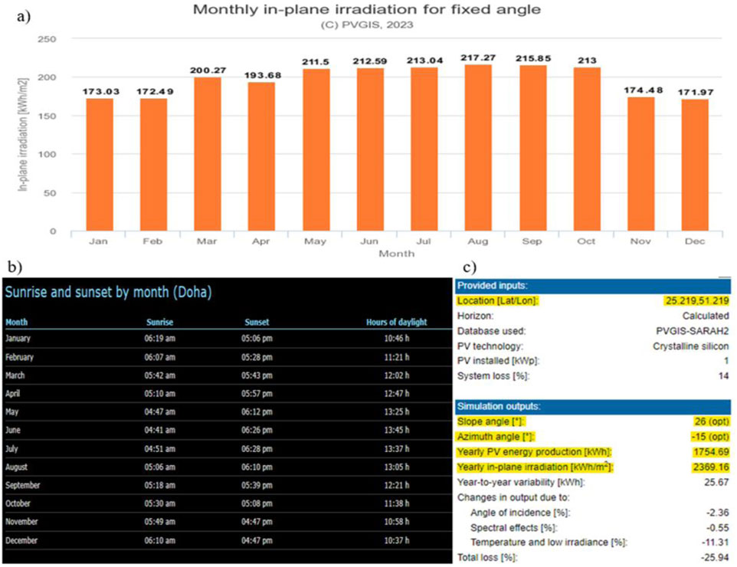
Task: Select the "212.59" label above June
Action: point(370,61)
